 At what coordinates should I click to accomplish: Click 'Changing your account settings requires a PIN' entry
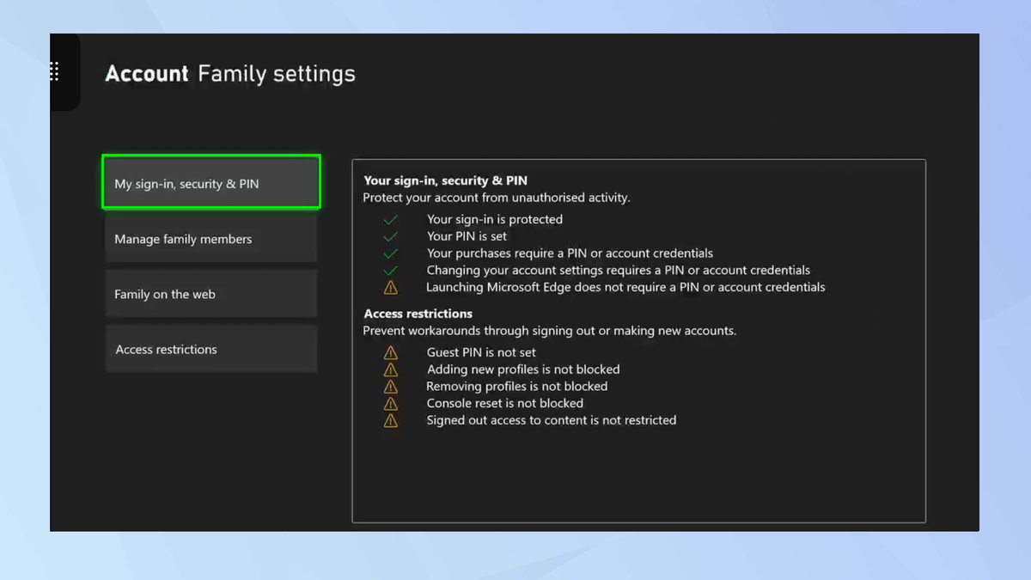point(619,270)
